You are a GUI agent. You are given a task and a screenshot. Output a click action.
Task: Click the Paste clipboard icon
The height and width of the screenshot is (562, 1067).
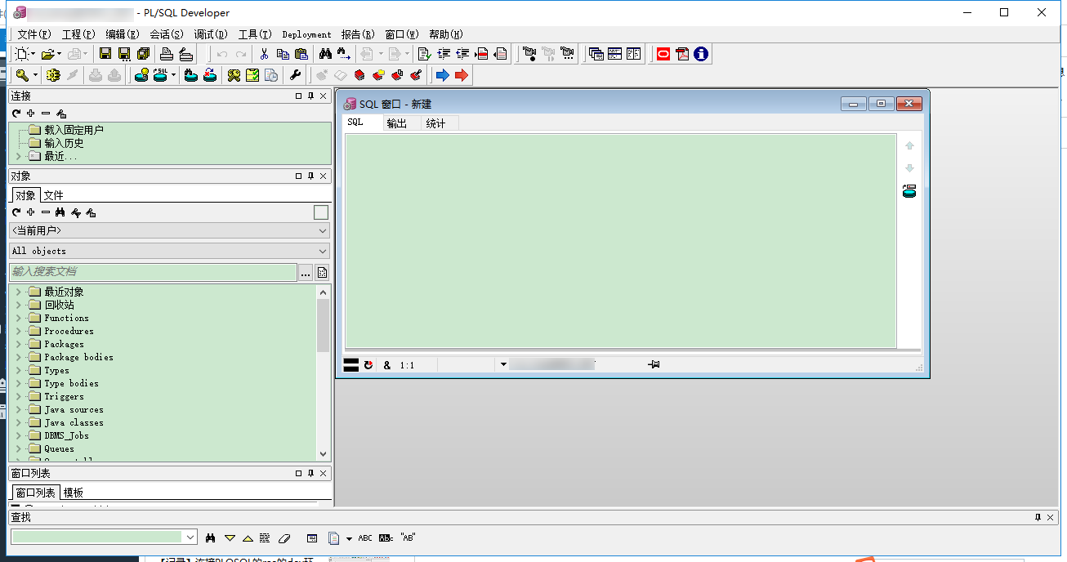(301, 54)
